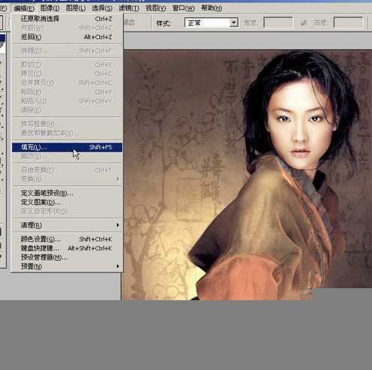372x370 pixels.
Task: Click the 高度 height input field
Action: (348, 23)
